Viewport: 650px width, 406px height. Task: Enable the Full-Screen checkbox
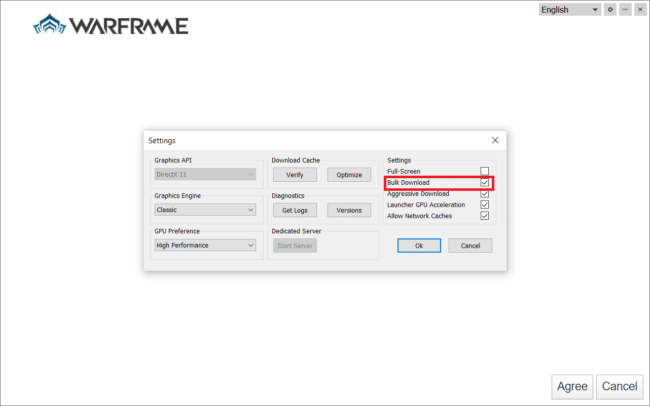coord(485,171)
